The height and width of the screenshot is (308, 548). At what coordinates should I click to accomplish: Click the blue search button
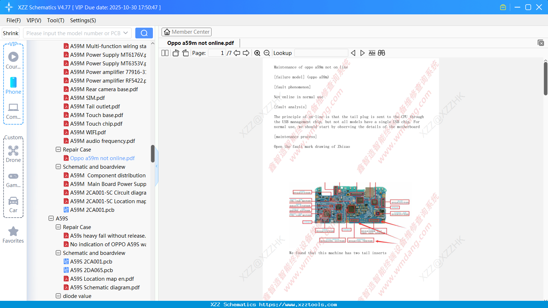(x=144, y=33)
